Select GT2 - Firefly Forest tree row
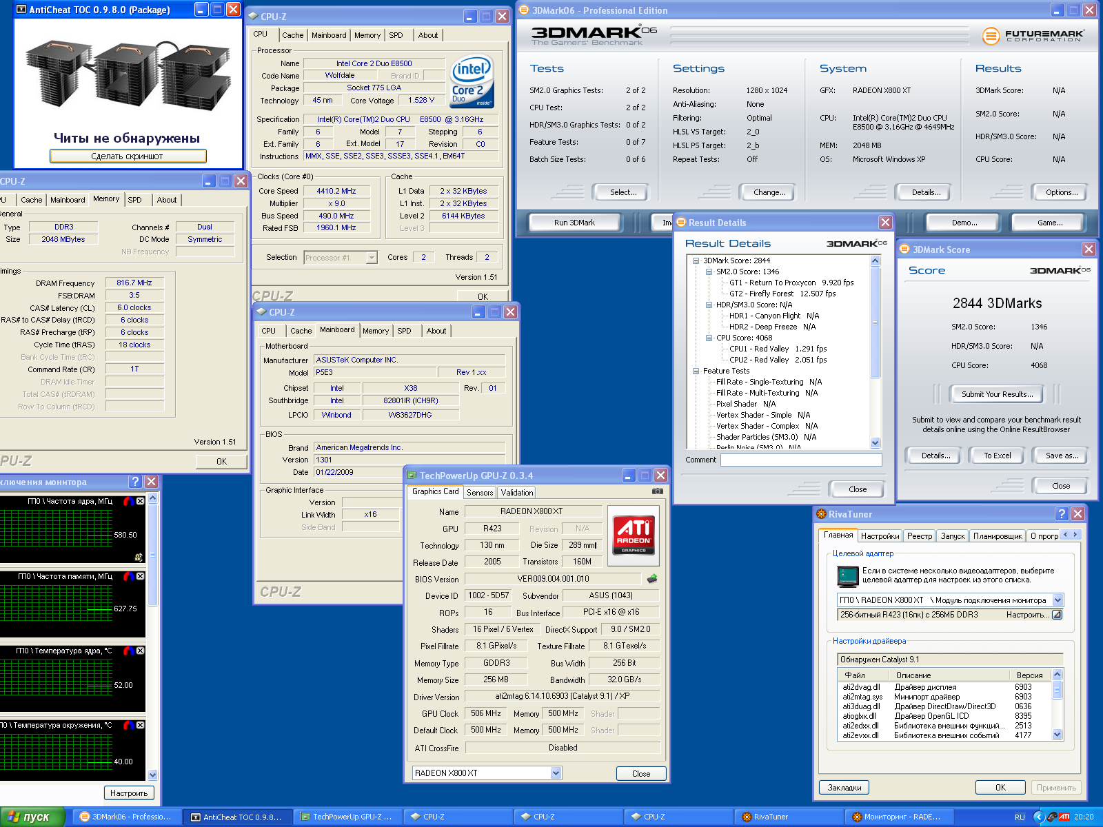 coord(782,294)
